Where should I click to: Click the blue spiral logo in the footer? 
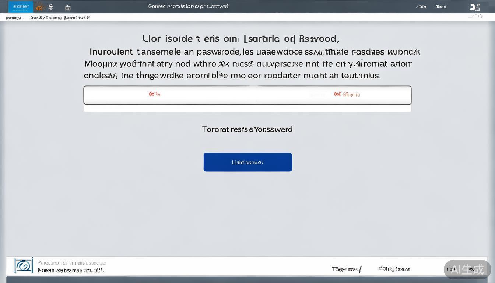coord(24,265)
